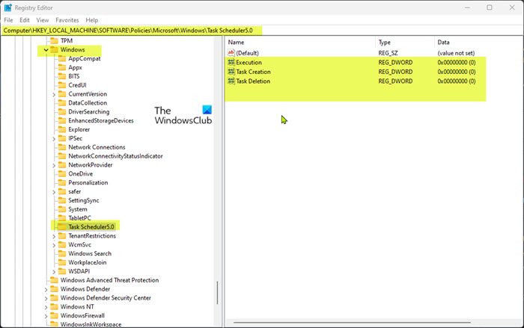Expand the WindowsFirewall key

point(46,316)
